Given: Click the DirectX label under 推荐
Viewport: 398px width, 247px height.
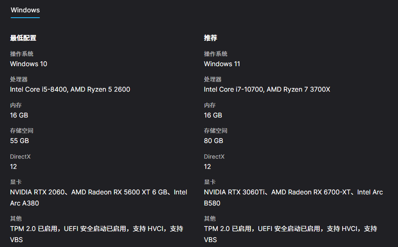Looking at the screenshot, I should click(x=214, y=157).
